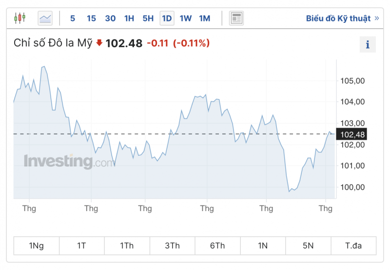Select the active 1D interval
The width and height of the screenshot is (390, 270).
click(167, 18)
